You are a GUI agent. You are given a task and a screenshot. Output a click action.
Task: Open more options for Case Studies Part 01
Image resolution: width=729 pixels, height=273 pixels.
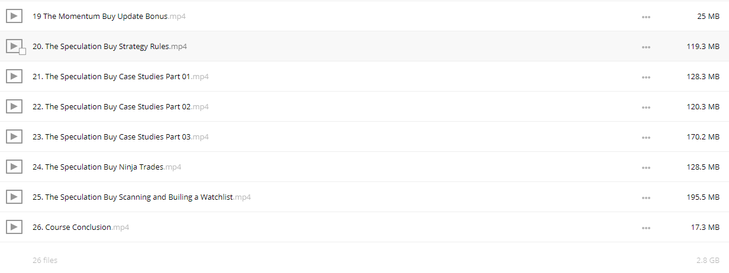(646, 77)
